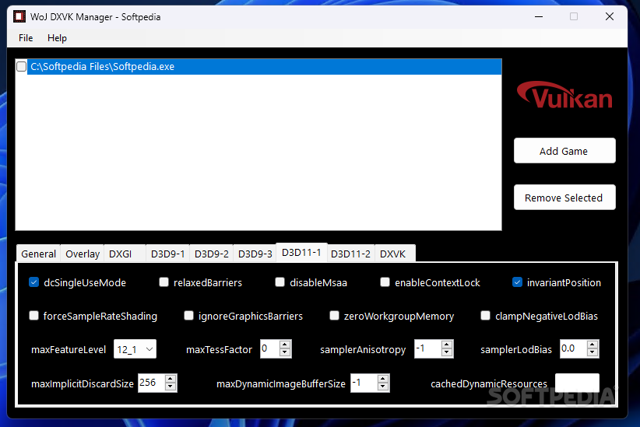Check ignoreGraphicsBarriers option

pos(188,316)
